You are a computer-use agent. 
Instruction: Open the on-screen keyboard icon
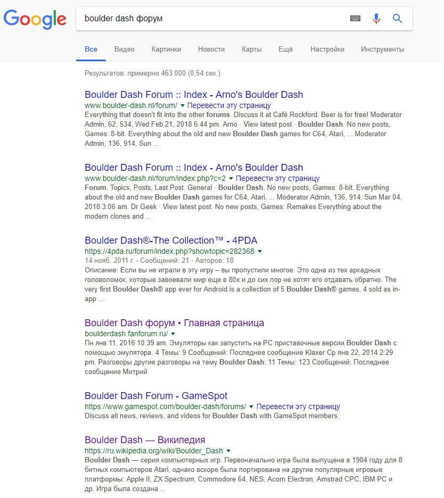(355, 19)
